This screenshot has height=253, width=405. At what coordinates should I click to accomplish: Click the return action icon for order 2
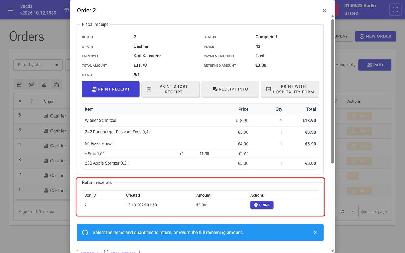click(x=353, y=176)
